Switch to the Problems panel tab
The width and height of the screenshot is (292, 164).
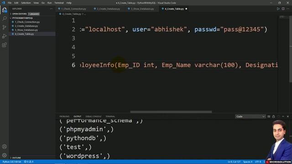click(64, 117)
